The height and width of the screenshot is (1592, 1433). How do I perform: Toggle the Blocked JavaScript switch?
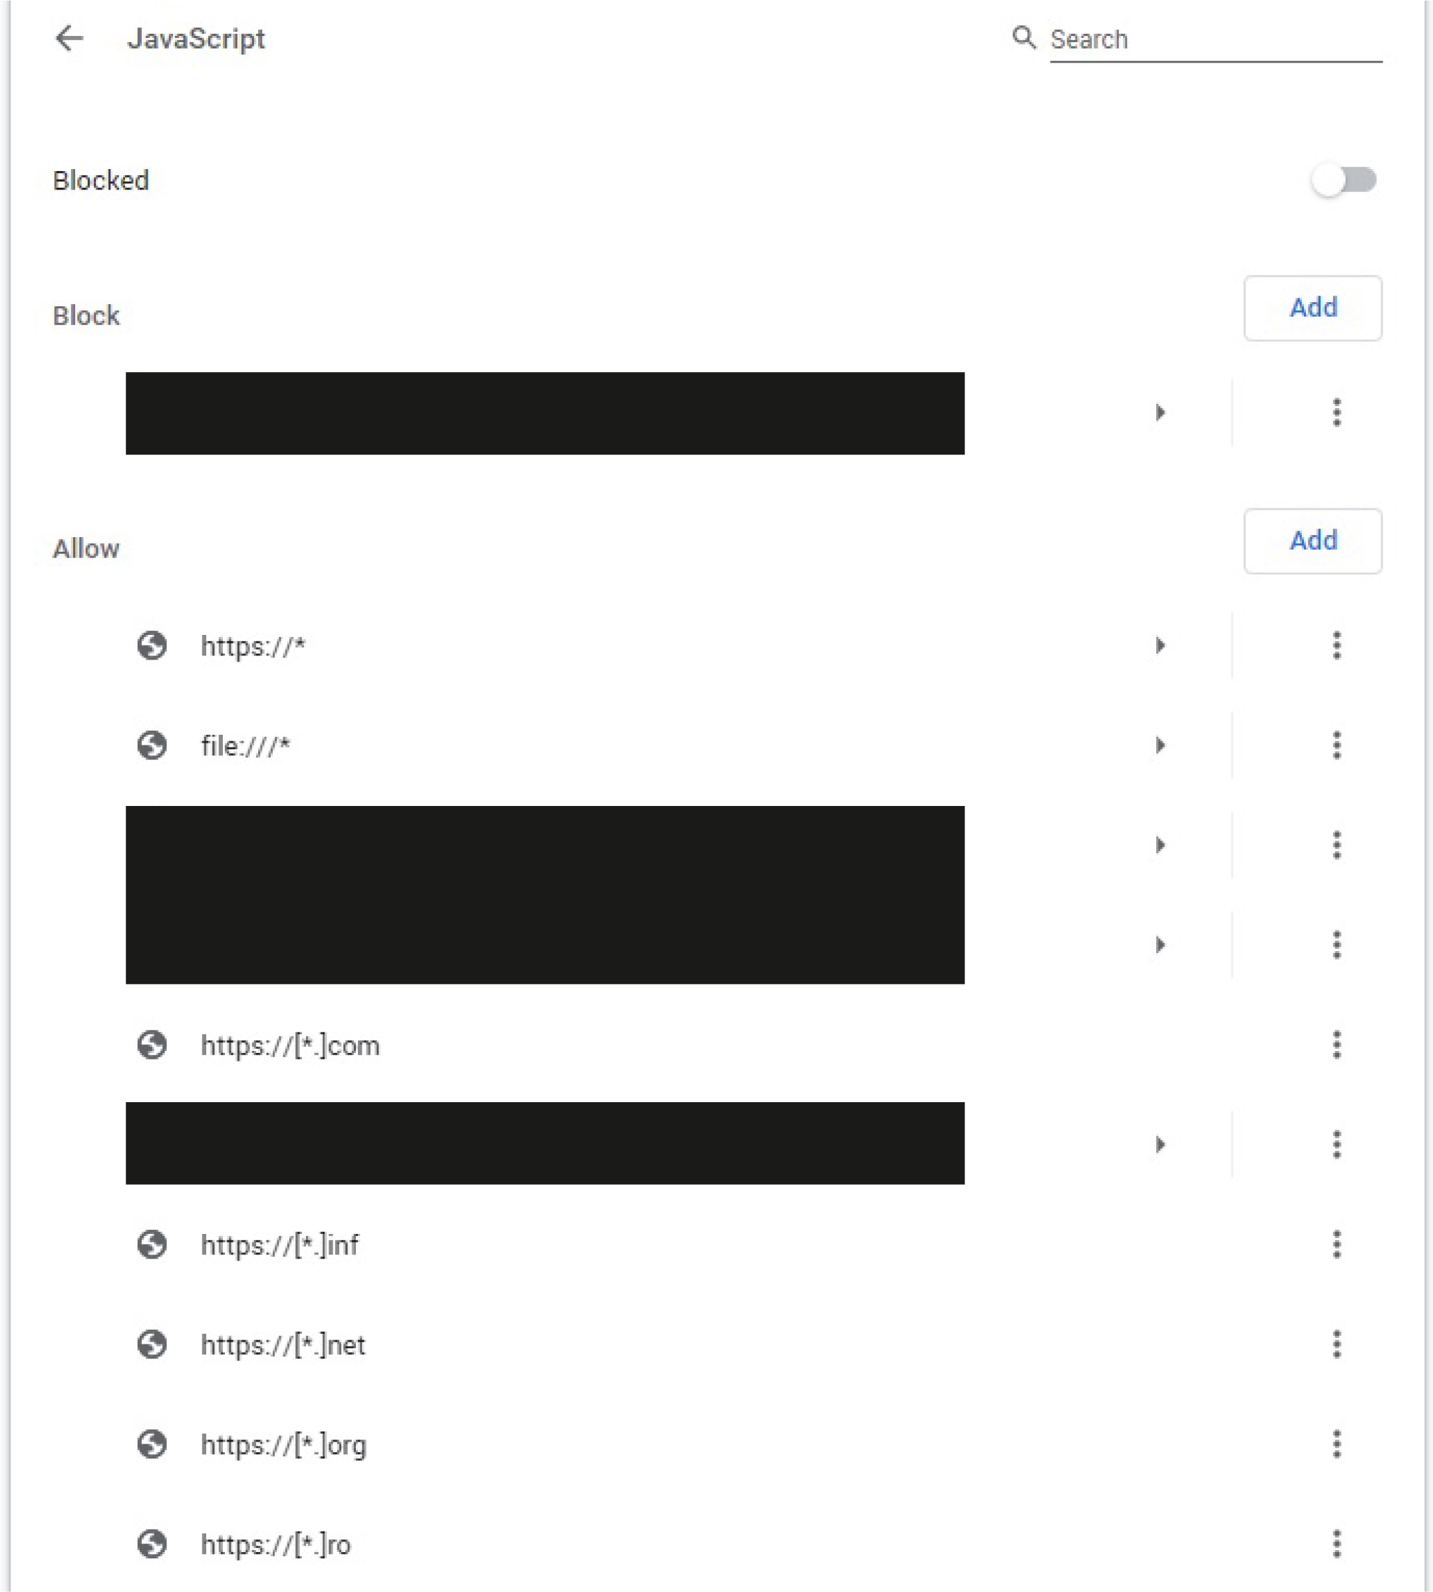(1343, 180)
